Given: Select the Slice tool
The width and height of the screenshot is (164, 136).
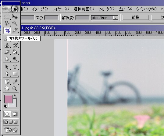Looking at the screenshot, I should [x=15, y=30].
